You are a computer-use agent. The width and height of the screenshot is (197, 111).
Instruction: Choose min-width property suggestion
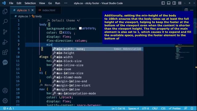tap(98, 57)
